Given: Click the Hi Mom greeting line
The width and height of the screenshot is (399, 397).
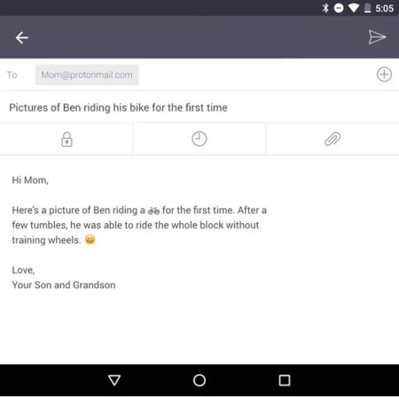Looking at the screenshot, I should [30, 180].
